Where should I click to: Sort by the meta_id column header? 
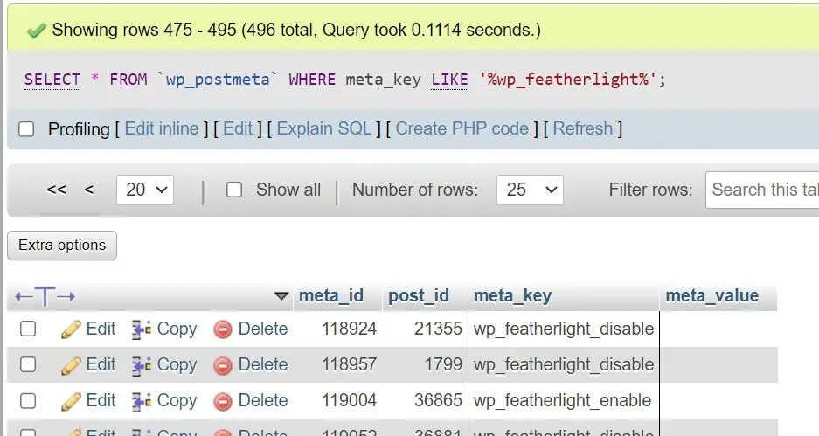pyautogui.click(x=330, y=295)
